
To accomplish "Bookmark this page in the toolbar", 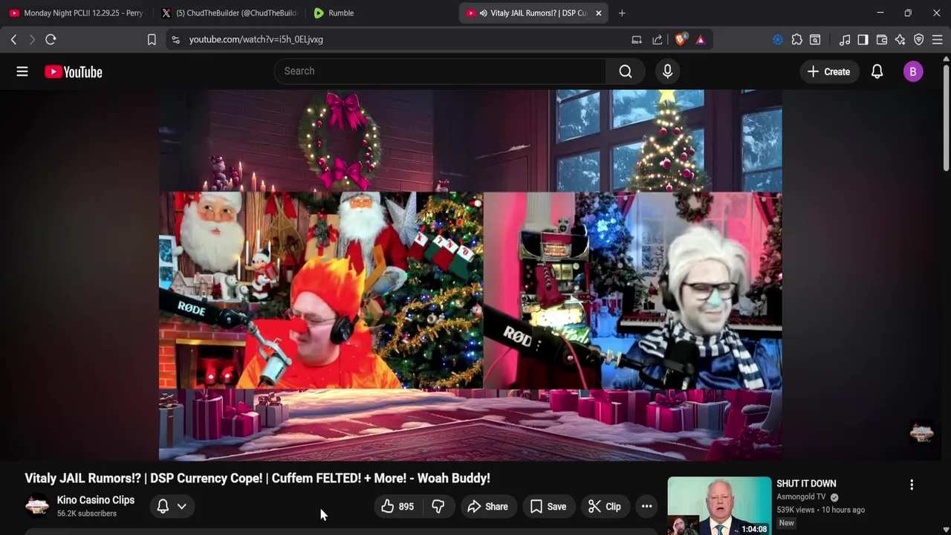I will pyautogui.click(x=152, y=39).
